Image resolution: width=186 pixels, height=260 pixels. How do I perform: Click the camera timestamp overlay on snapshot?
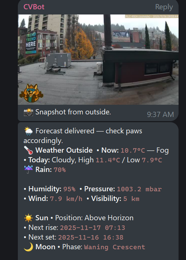point(152,16)
